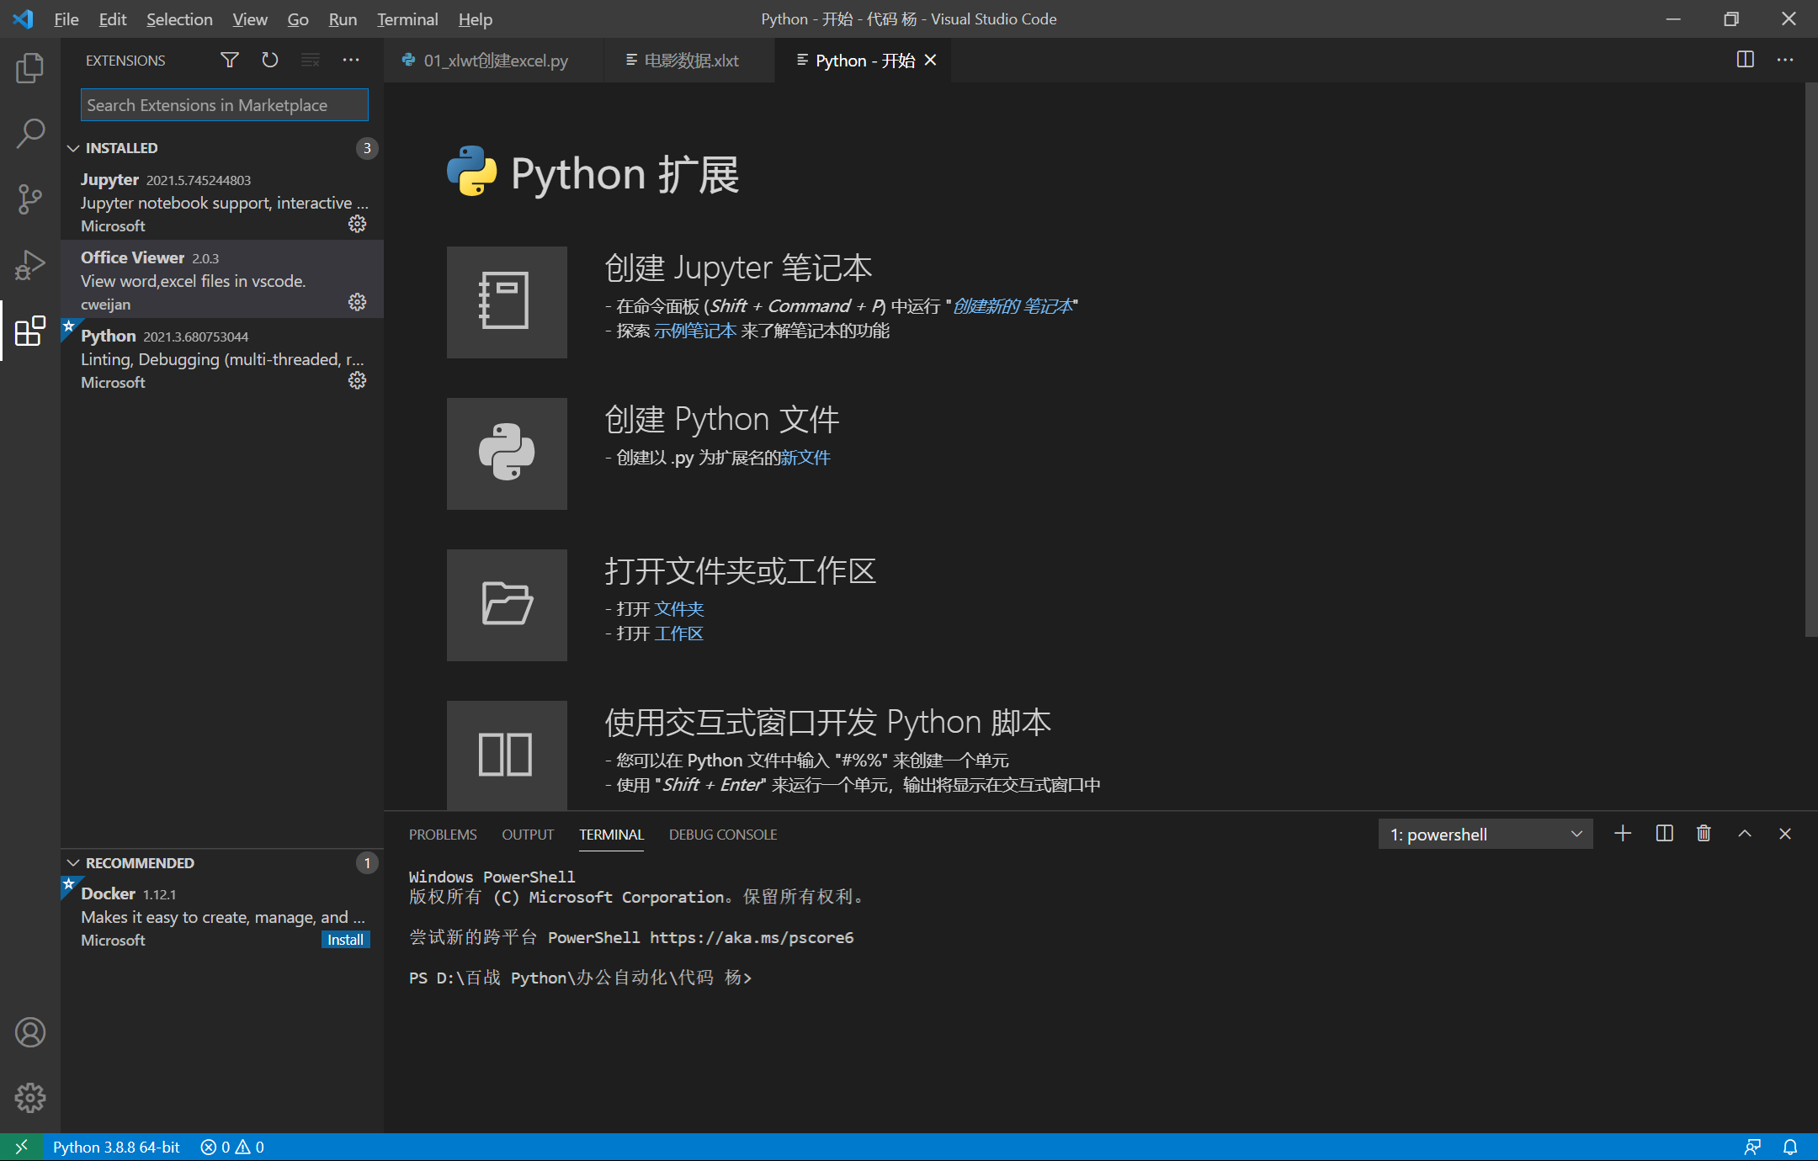1818x1161 pixels.
Task: Refresh the extensions list
Action: [270, 60]
